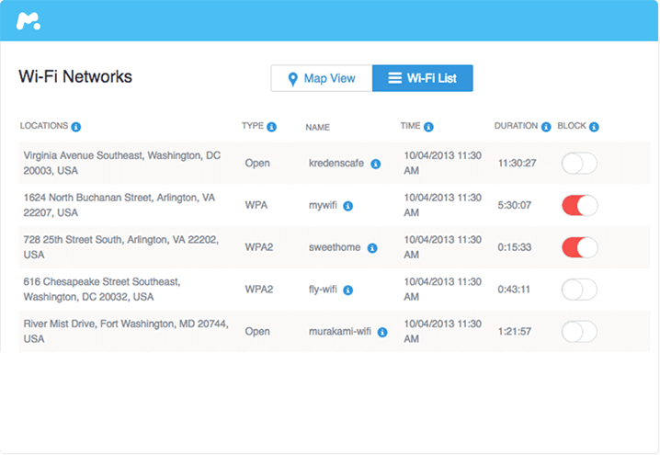Click BLOCK column header text

572,126
